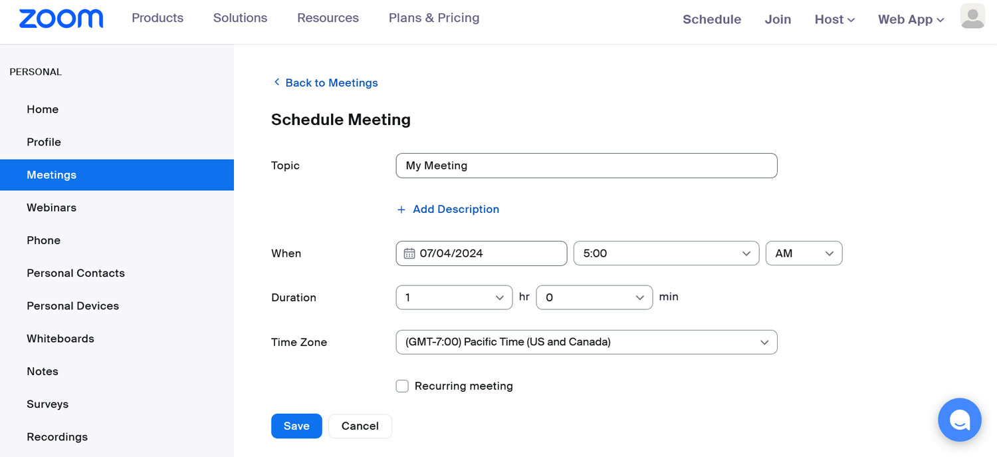The width and height of the screenshot is (997, 457).
Task: Save the scheduled meeting
Action: click(296, 426)
